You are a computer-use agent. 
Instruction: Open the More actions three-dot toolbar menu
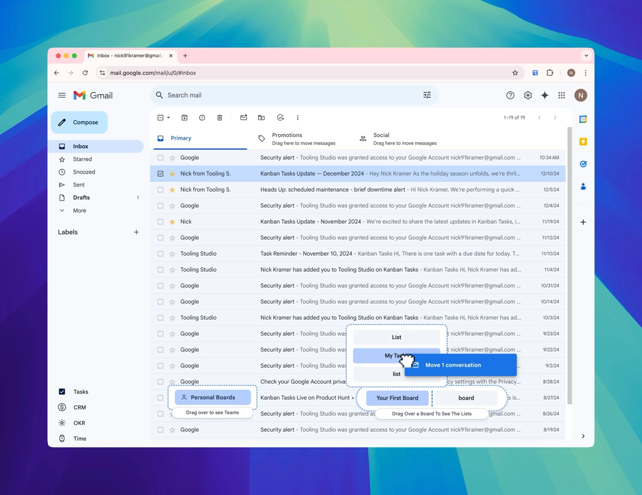298,118
